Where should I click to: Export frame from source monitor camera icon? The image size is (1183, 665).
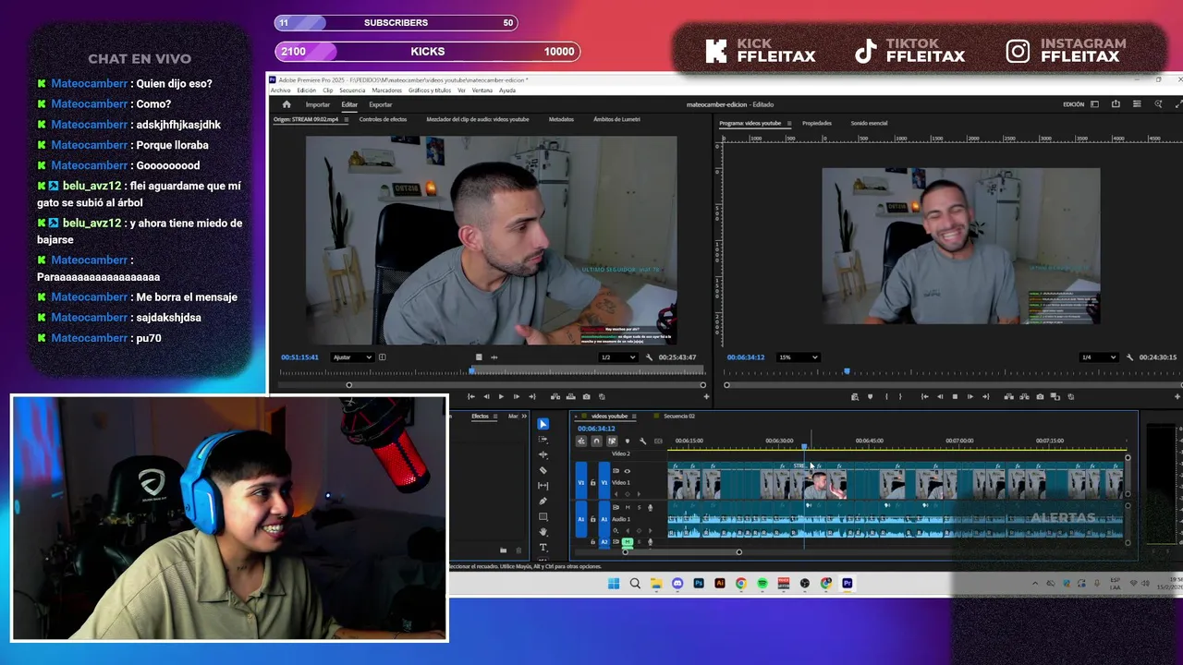tap(586, 397)
